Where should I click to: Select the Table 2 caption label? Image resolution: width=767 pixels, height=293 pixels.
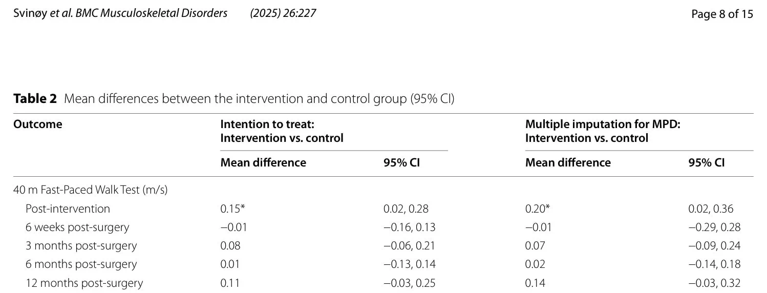coord(35,99)
